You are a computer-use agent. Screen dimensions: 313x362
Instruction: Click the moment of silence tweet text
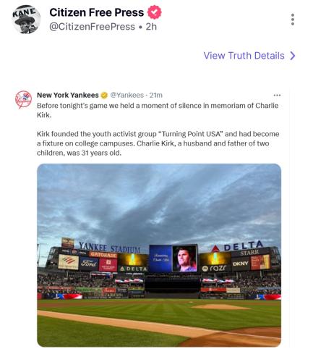click(158, 110)
